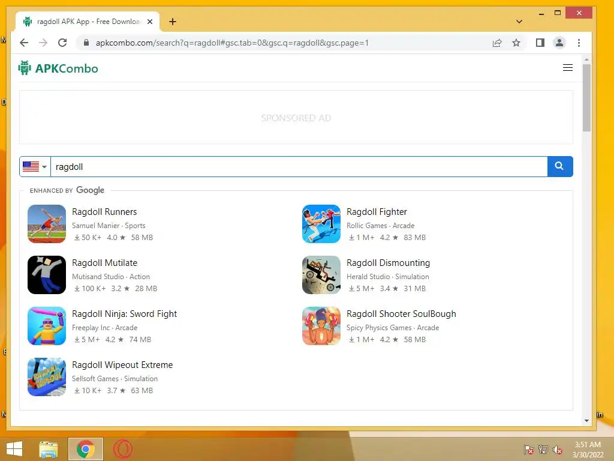614x461 pixels.
Task: Reload the apkcombo page
Action: click(62, 43)
